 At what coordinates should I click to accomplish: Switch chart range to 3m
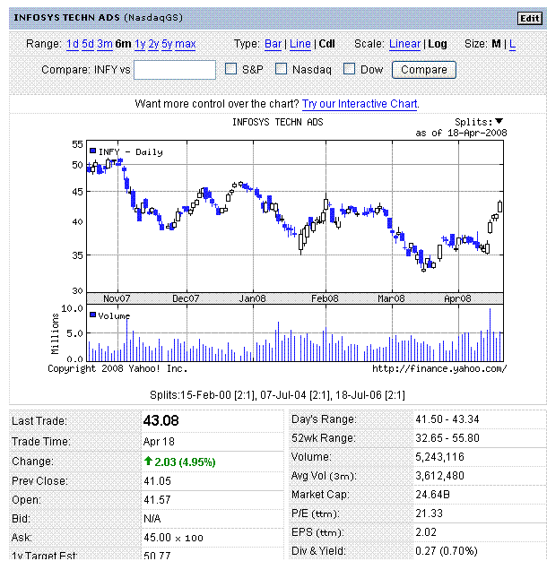[x=105, y=44]
